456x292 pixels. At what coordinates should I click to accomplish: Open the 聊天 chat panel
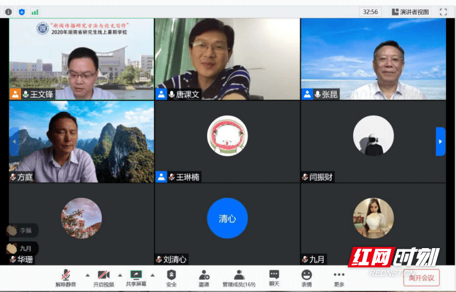tap(274, 278)
